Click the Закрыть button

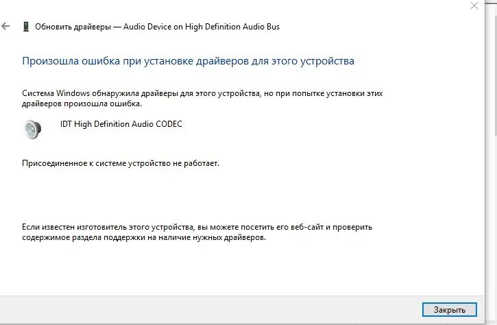click(x=450, y=309)
